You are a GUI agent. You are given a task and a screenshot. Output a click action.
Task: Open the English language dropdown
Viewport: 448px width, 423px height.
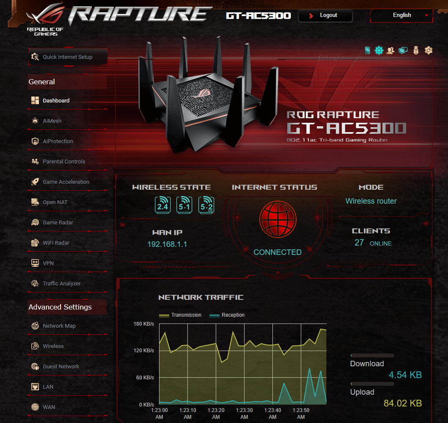click(x=402, y=15)
